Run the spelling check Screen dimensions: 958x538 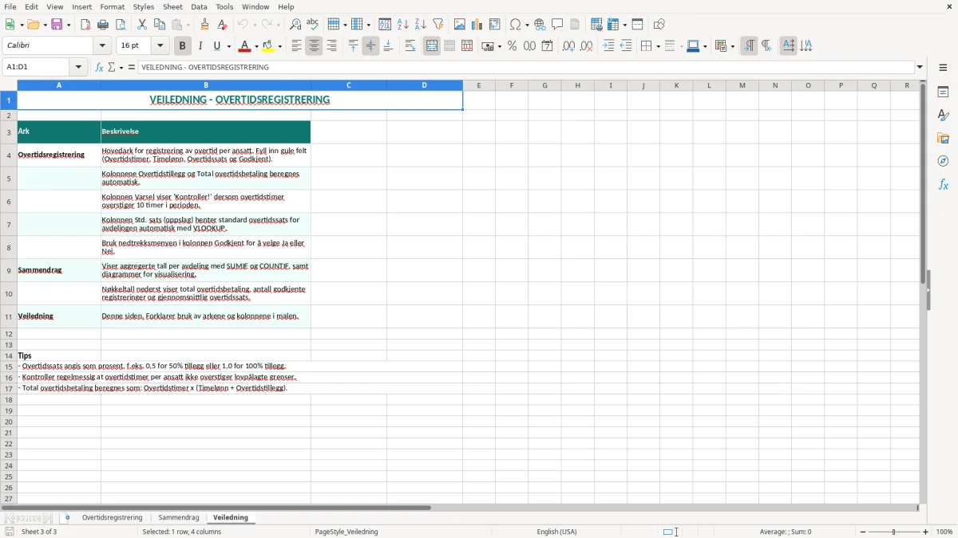point(313,25)
